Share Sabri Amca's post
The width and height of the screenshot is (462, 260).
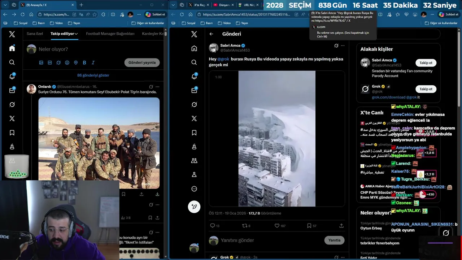[341, 226]
